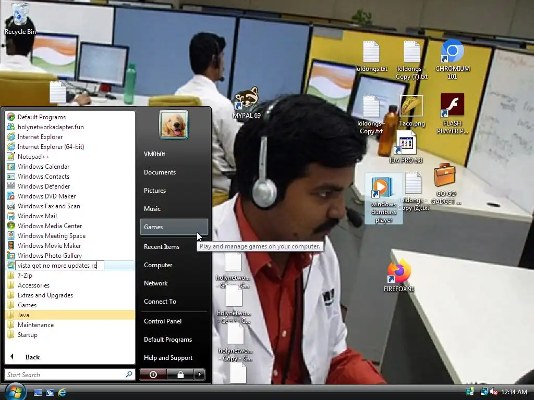Open Recent Items in Start menu

[174, 246]
